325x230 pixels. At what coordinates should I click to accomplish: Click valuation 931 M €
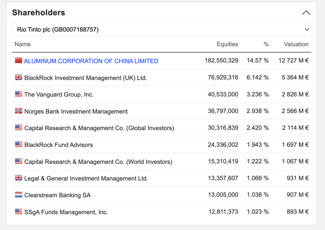pyautogui.click(x=298, y=178)
